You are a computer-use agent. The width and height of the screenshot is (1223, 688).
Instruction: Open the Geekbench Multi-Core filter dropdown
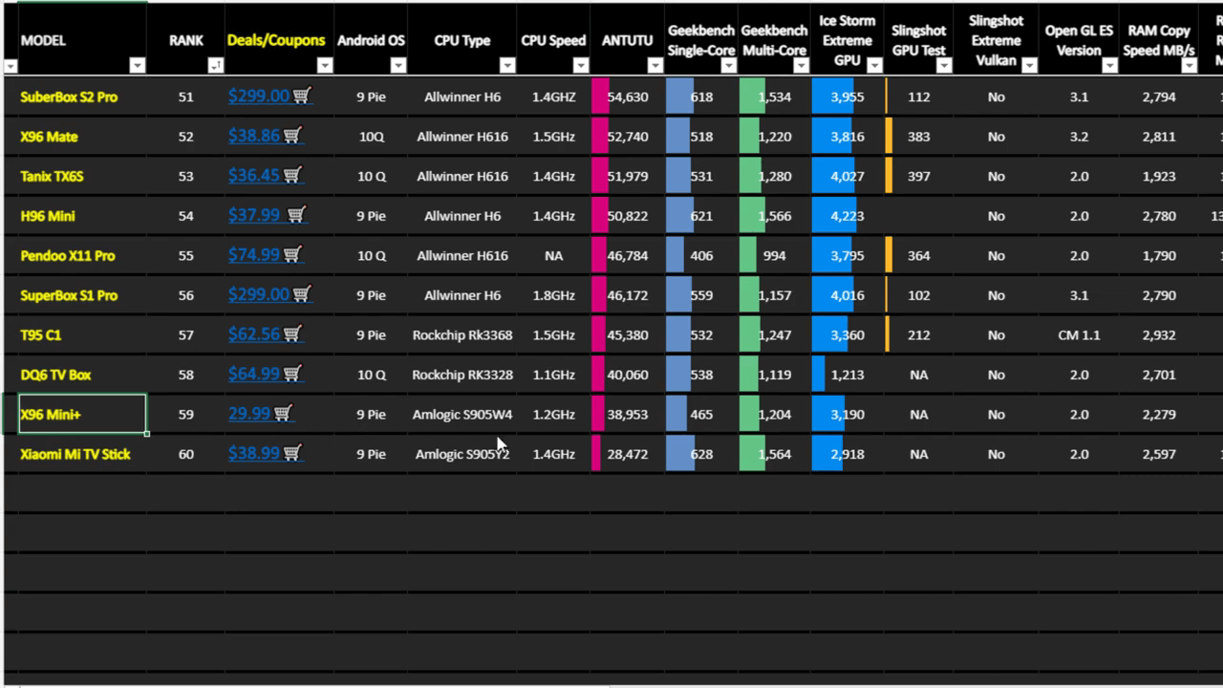point(801,66)
